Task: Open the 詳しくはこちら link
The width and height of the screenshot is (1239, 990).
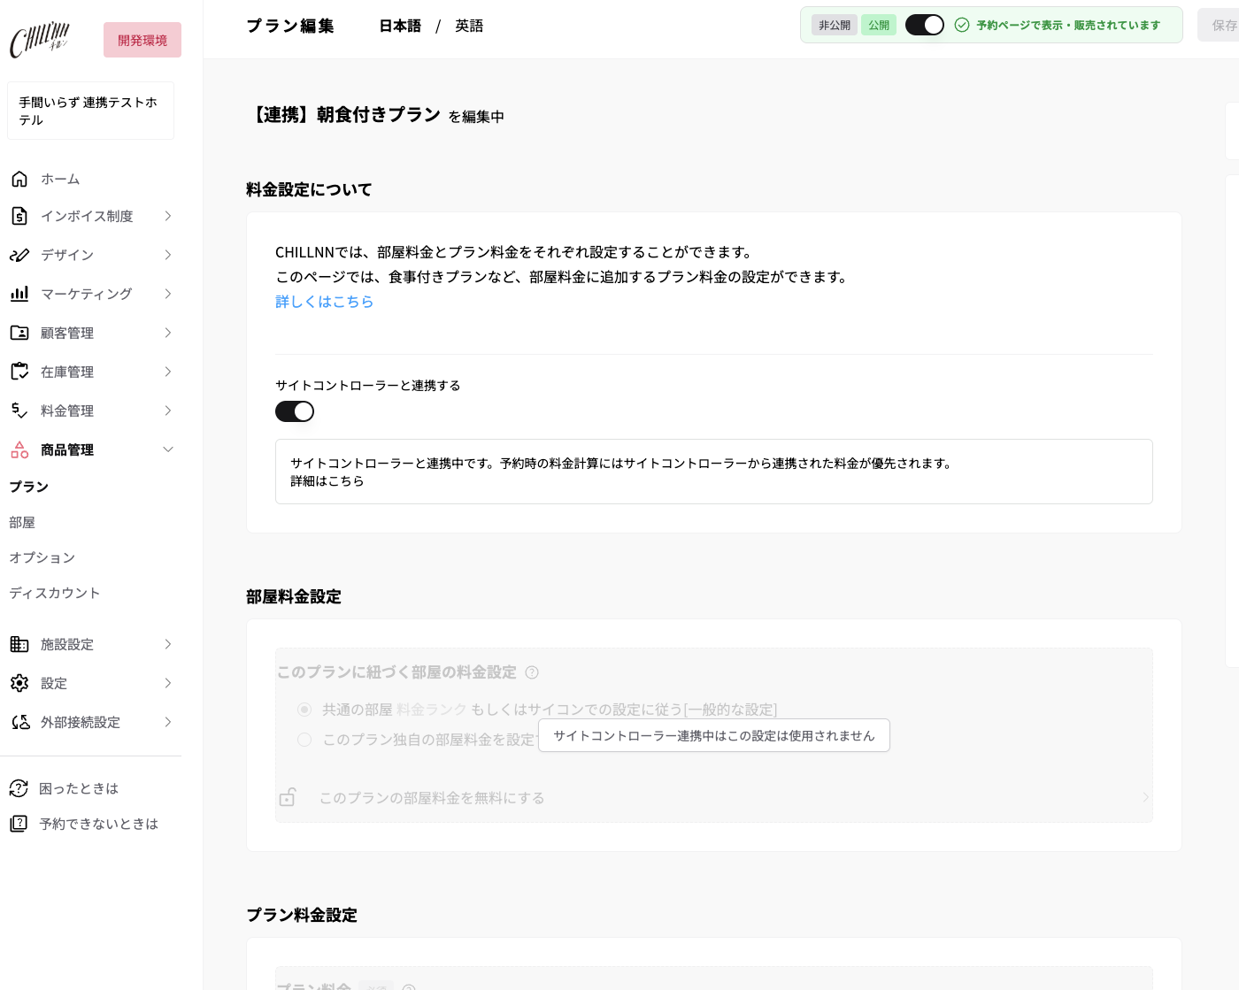Action: pyautogui.click(x=325, y=302)
